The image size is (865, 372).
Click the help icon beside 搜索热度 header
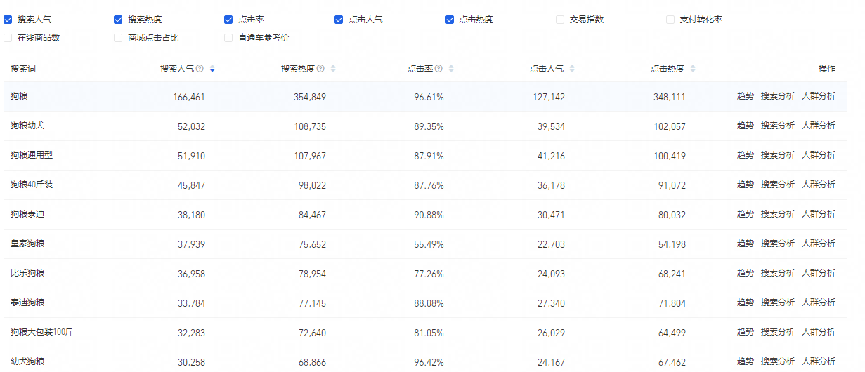point(320,69)
